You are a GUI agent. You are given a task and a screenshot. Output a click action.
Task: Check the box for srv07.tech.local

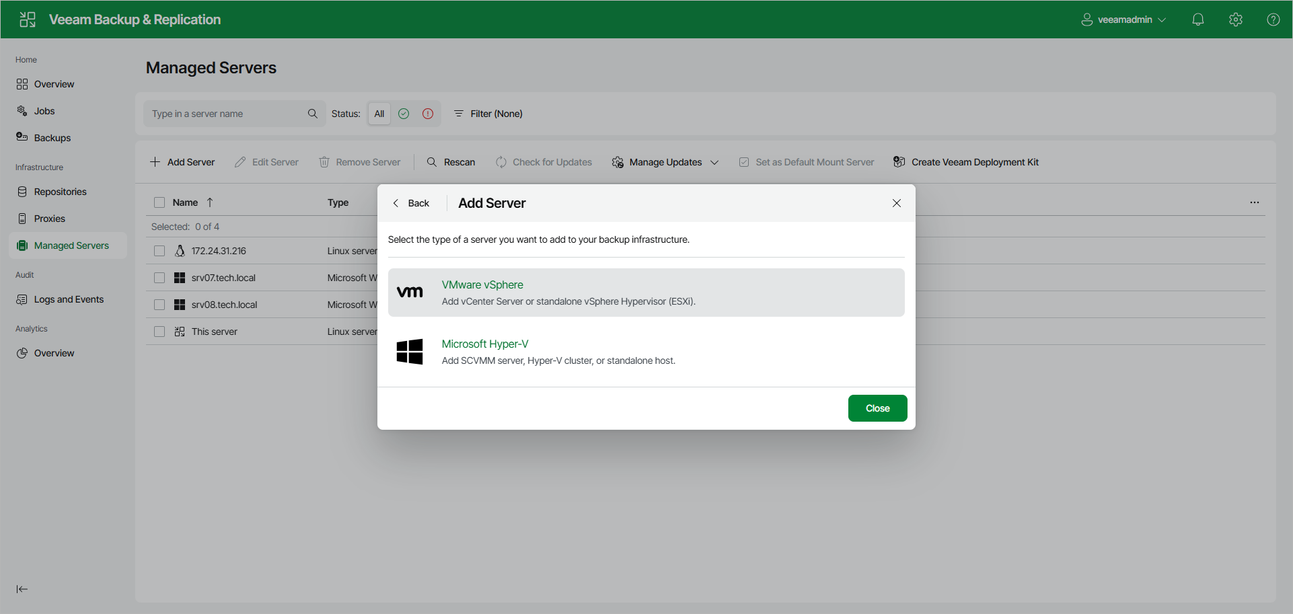click(159, 278)
